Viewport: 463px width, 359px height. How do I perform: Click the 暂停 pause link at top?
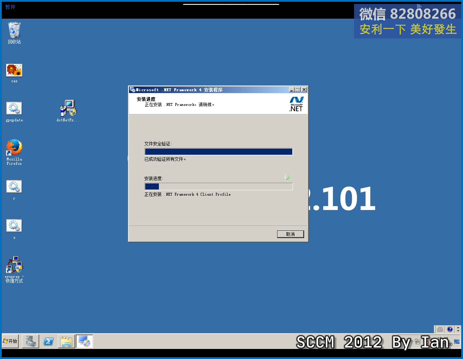click(10, 7)
